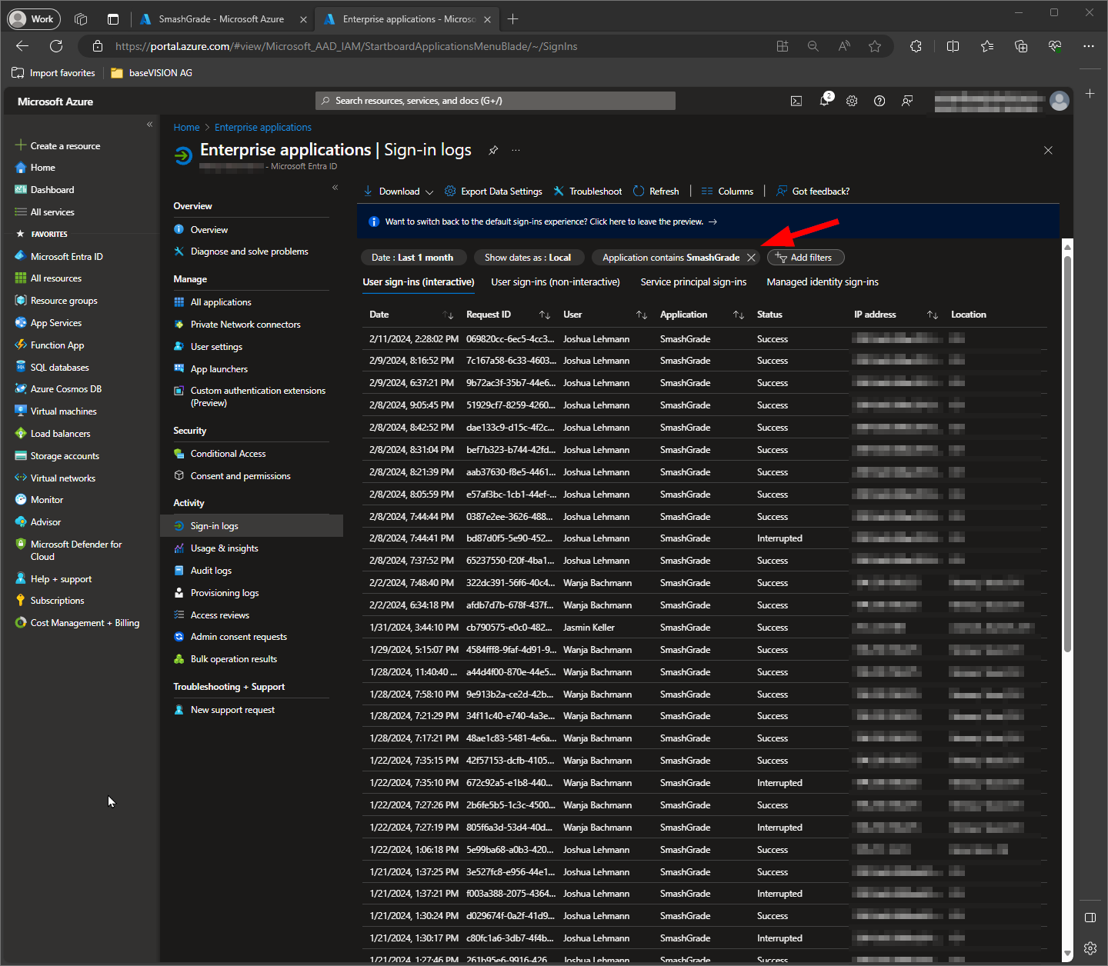
Task: Open baseVISION AG favorites folder
Action: [x=152, y=73]
